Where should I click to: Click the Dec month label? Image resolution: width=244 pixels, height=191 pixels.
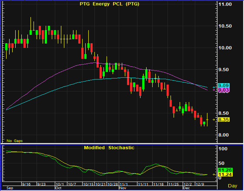[x=186, y=188]
